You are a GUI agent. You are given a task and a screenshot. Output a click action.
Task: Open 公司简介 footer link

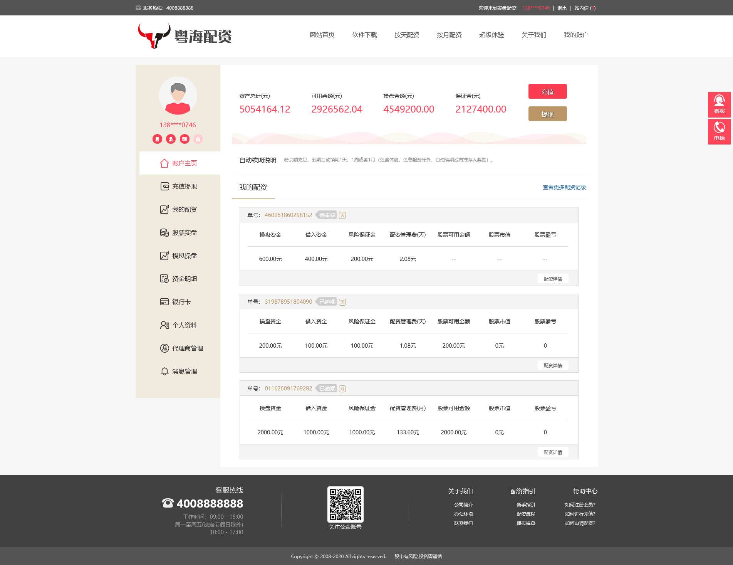[x=463, y=504]
